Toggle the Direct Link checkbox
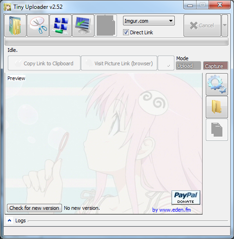The height and width of the screenshot is (239, 234). point(126,32)
